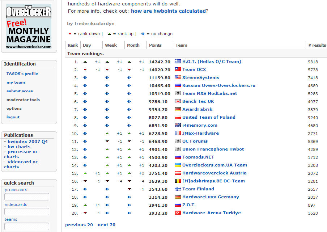Screen dimensions: 327x232
Task: Click the French flag beside JMax-Hardware
Action: click(x=178, y=133)
